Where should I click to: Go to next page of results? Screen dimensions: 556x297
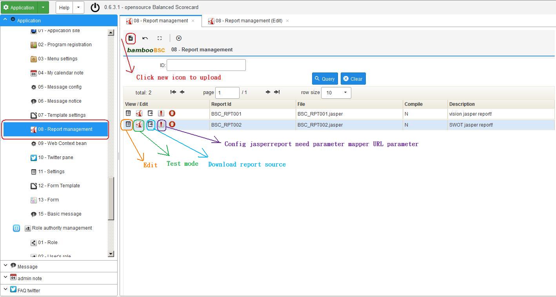pos(268,92)
